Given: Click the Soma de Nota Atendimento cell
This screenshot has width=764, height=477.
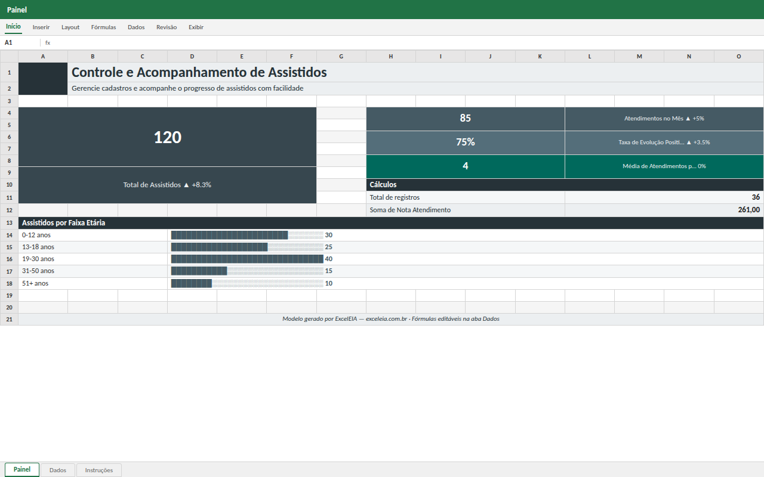Looking at the screenshot, I should [466, 210].
